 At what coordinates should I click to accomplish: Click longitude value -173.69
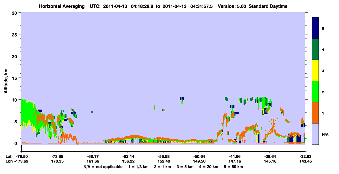(x=22, y=161)
